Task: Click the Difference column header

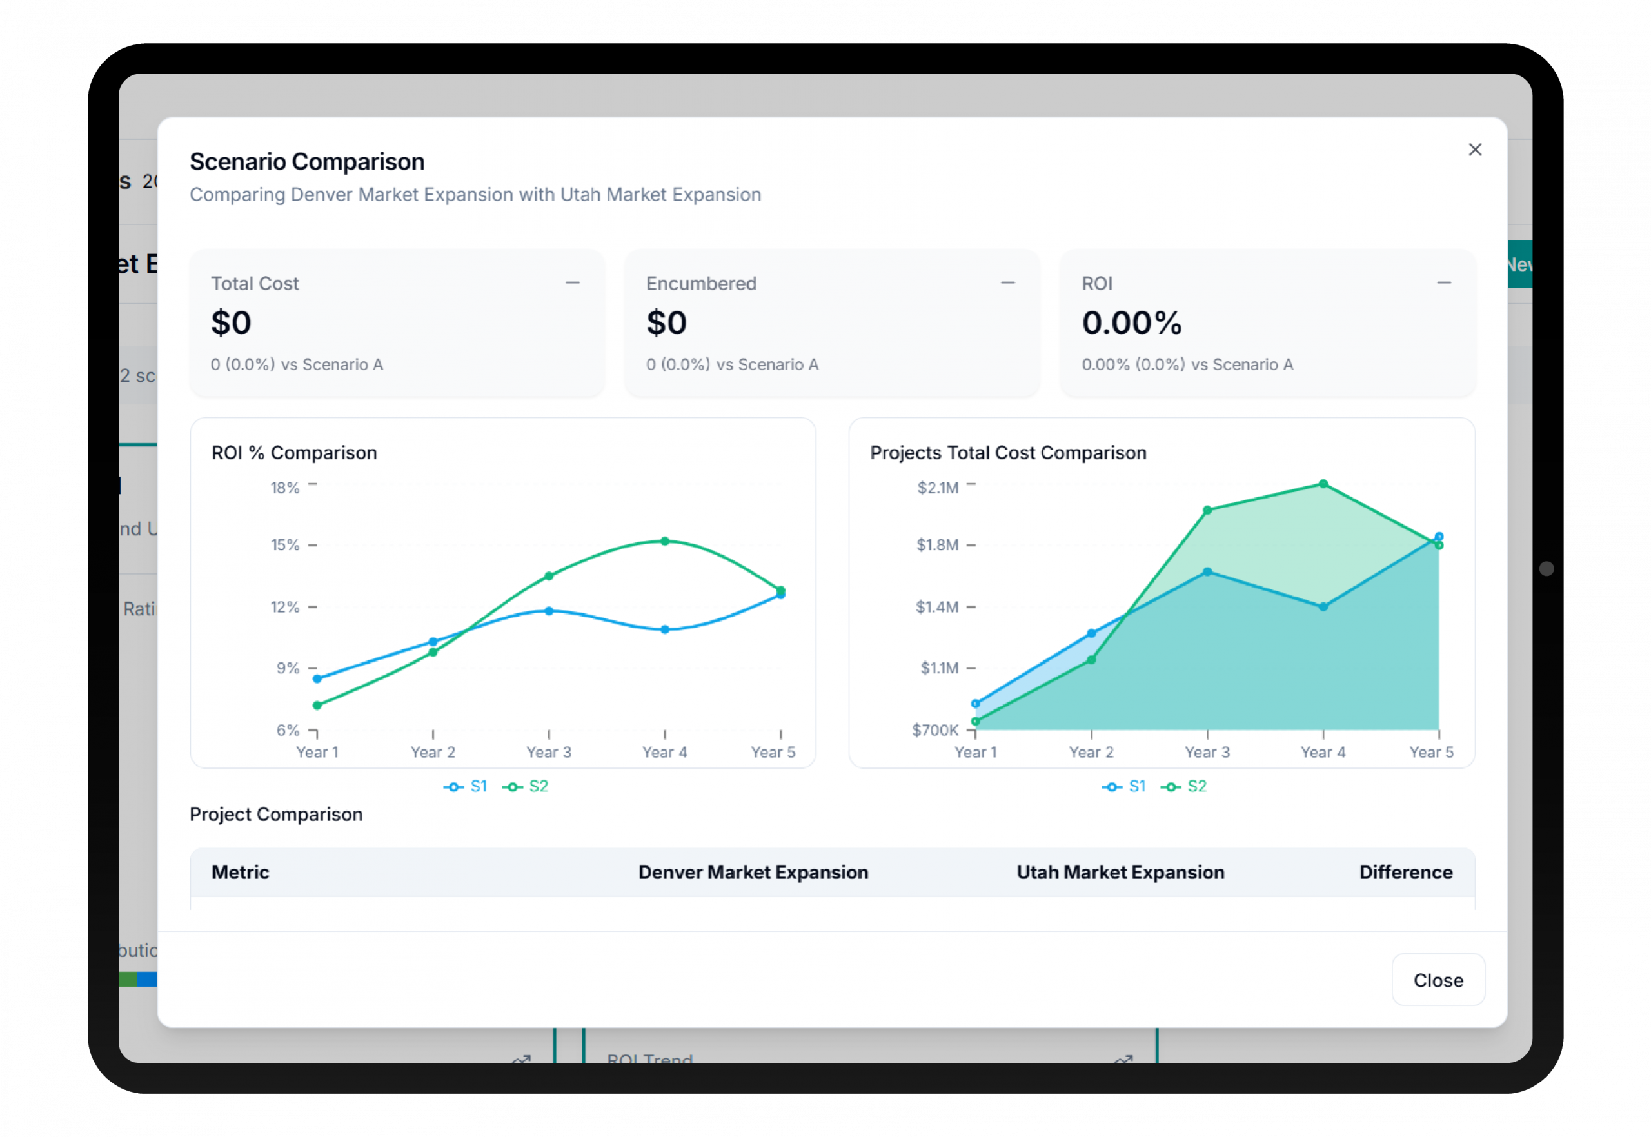Action: coord(1405,872)
